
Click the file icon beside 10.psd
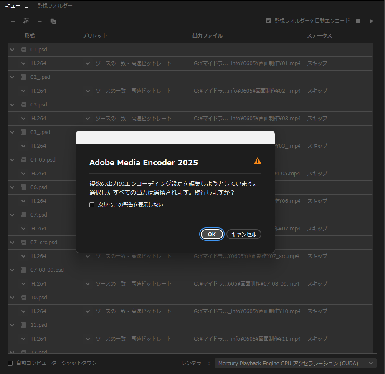coord(23,298)
